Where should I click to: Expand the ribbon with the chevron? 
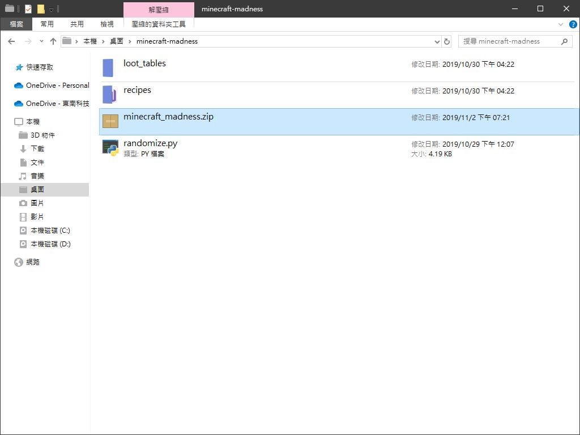[x=561, y=24]
